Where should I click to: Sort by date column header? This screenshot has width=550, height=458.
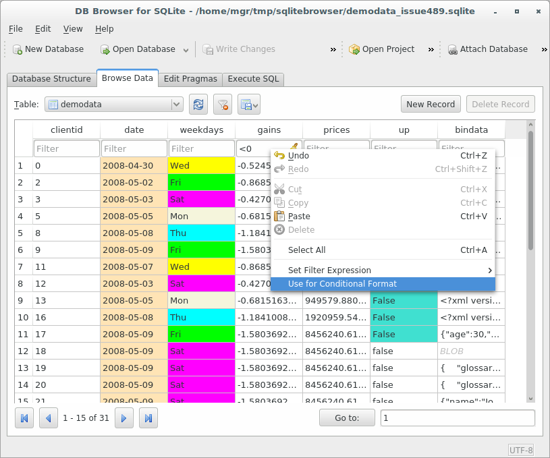(x=134, y=130)
